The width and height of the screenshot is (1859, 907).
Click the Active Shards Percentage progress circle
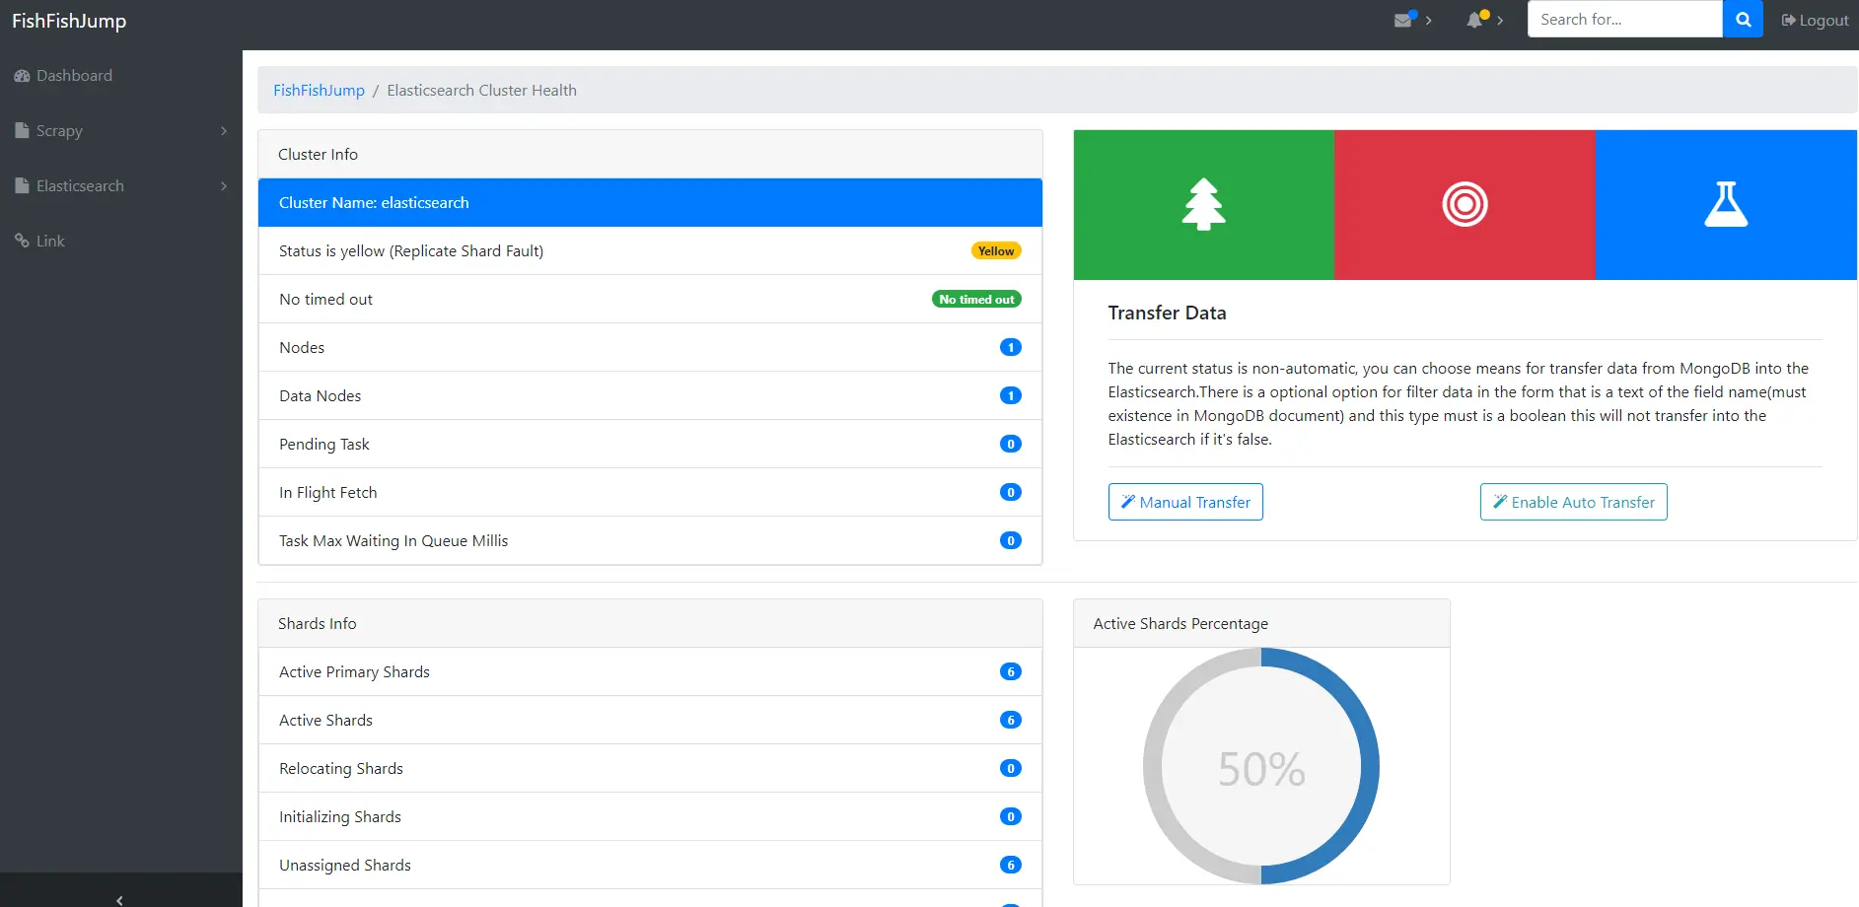pyautogui.click(x=1261, y=766)
